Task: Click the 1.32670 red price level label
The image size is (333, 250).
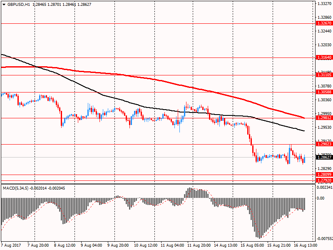Action: click(324, 23)
